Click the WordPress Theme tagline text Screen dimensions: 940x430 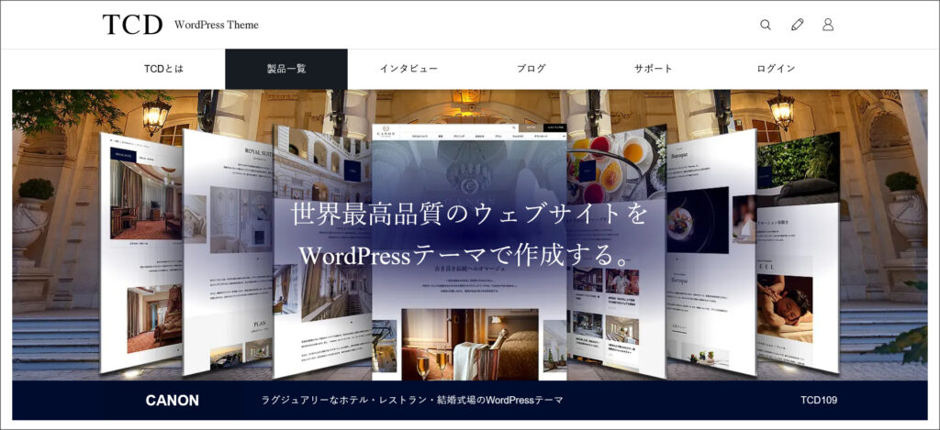point(217,25)
